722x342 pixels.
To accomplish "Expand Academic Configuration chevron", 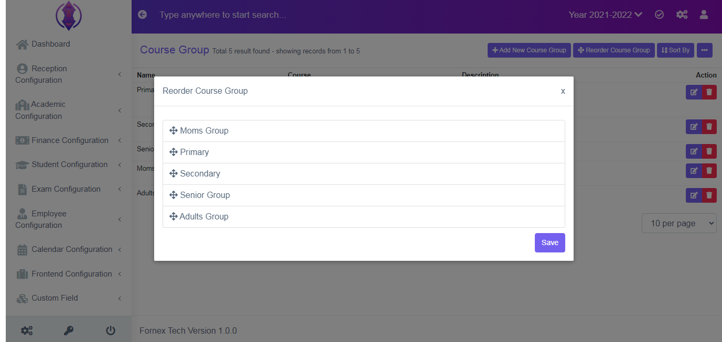I will [120, 111].
